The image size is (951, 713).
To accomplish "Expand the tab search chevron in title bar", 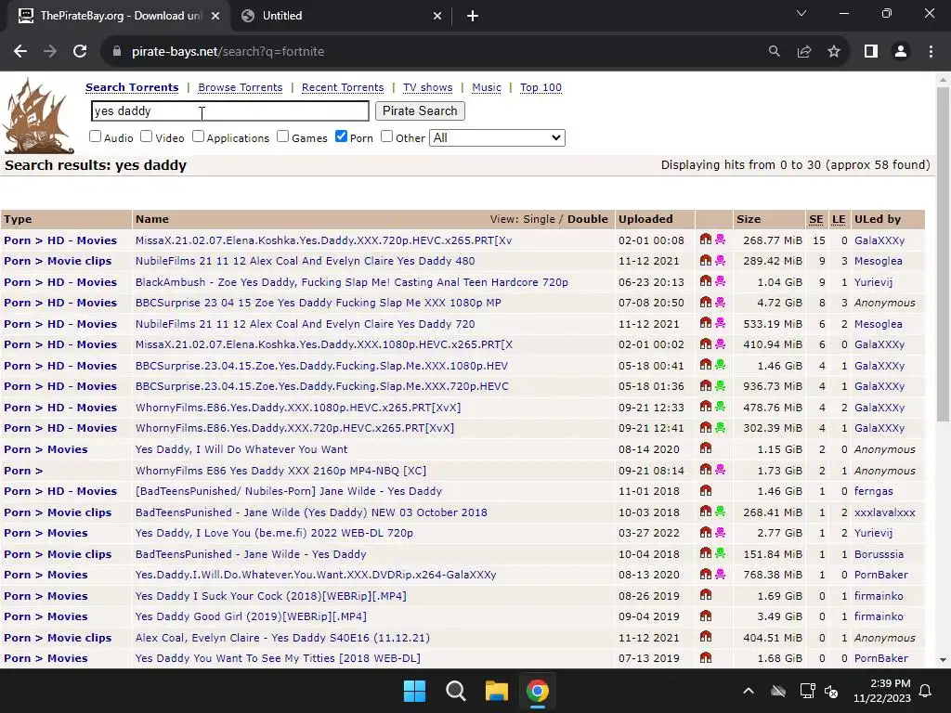I will (801, 13).
